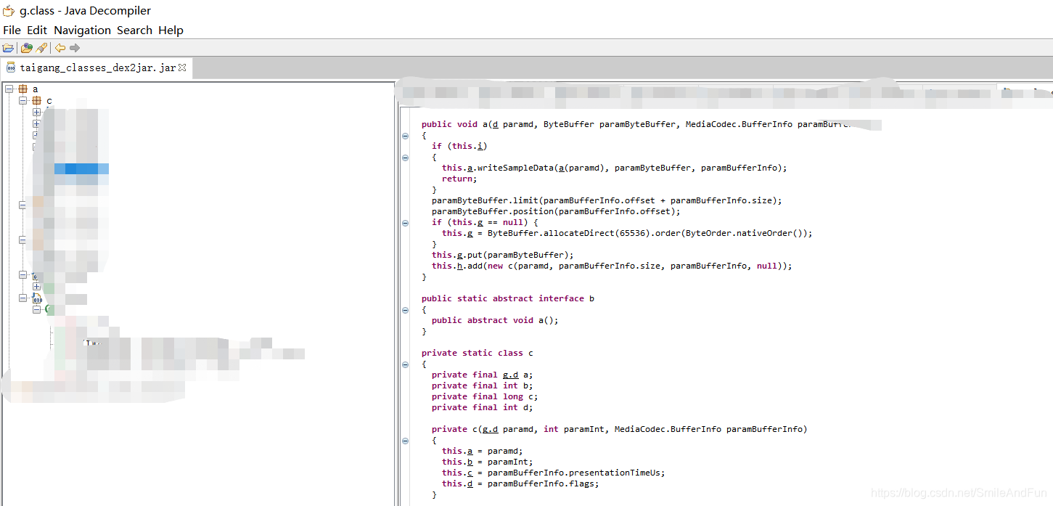Select the taigang_classes_dex2jar.jar tab
Viewport: 1053px width, 506px height.
pyautogui.click(x=97, y=68)
